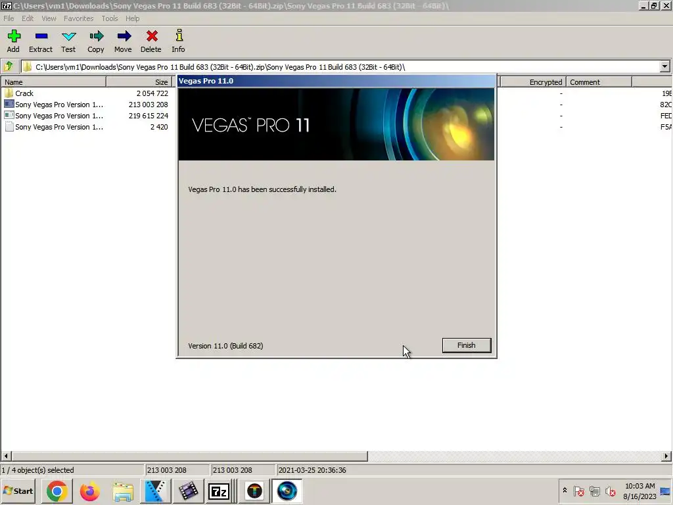Open the address path dropdown arrow
The image size is (673, 505).
point(665,66)
